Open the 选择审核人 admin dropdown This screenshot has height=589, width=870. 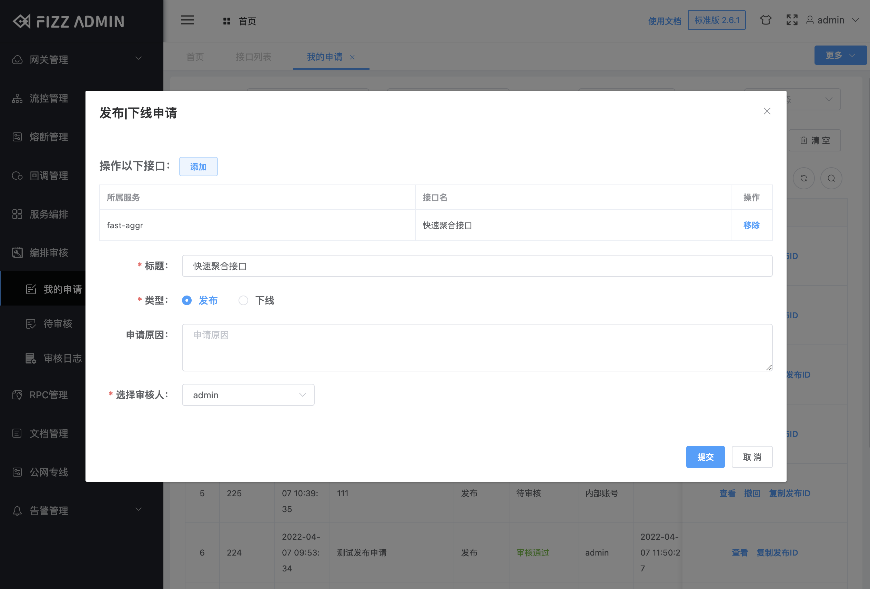[248, 395]
